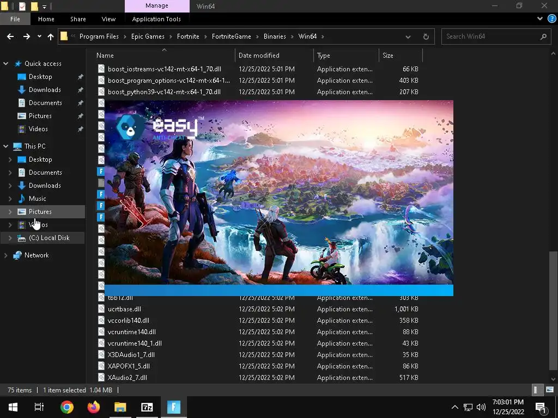Switch to Share ribbon tab
Image resolution: width=558 pixels, height=418 pixels.
point(78,19)
